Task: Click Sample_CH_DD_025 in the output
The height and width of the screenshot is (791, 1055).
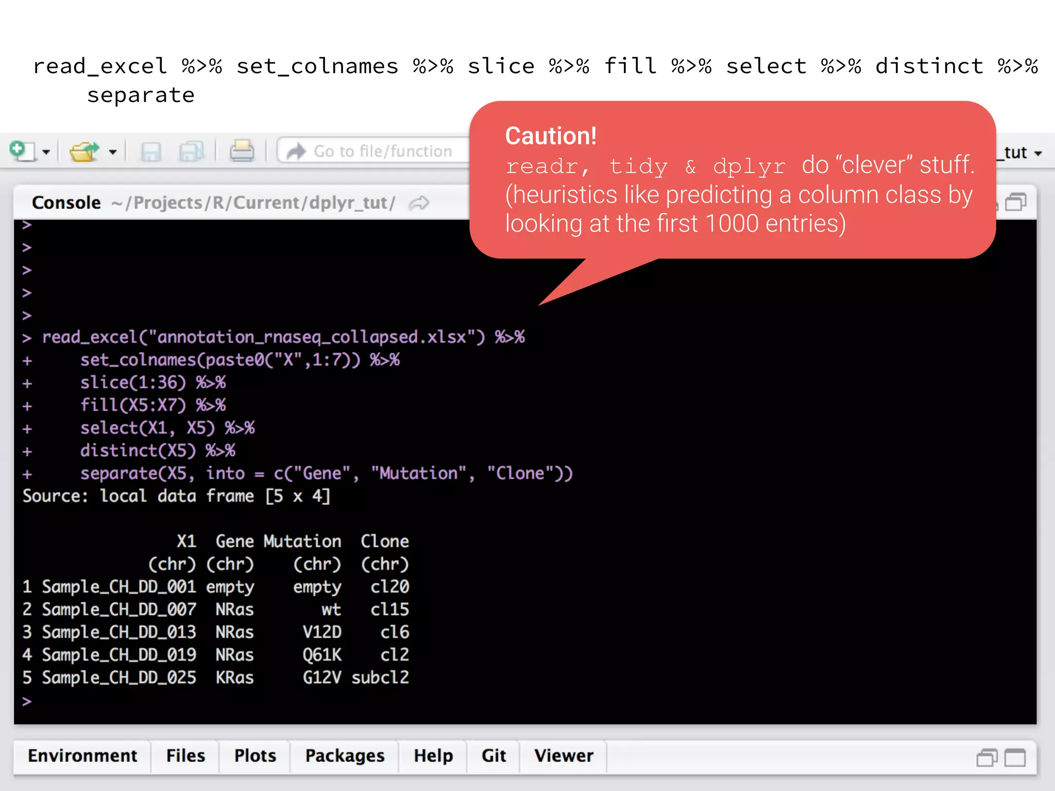Action: (119, 678)
